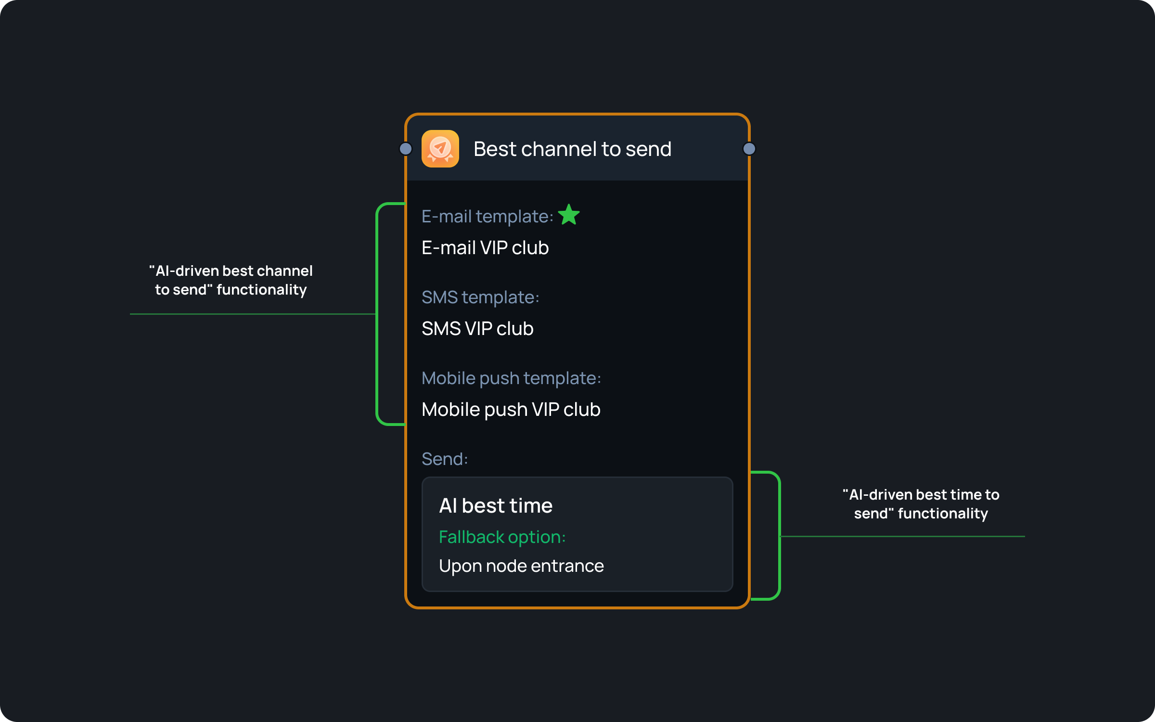Click the left input connector dot
Viewport: 1155px width, 722px height.
click(x=406, y=149)
